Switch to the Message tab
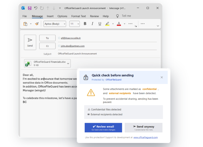This screenshot has height=147, width=203. pyautogui.click(x=37, y=16)
